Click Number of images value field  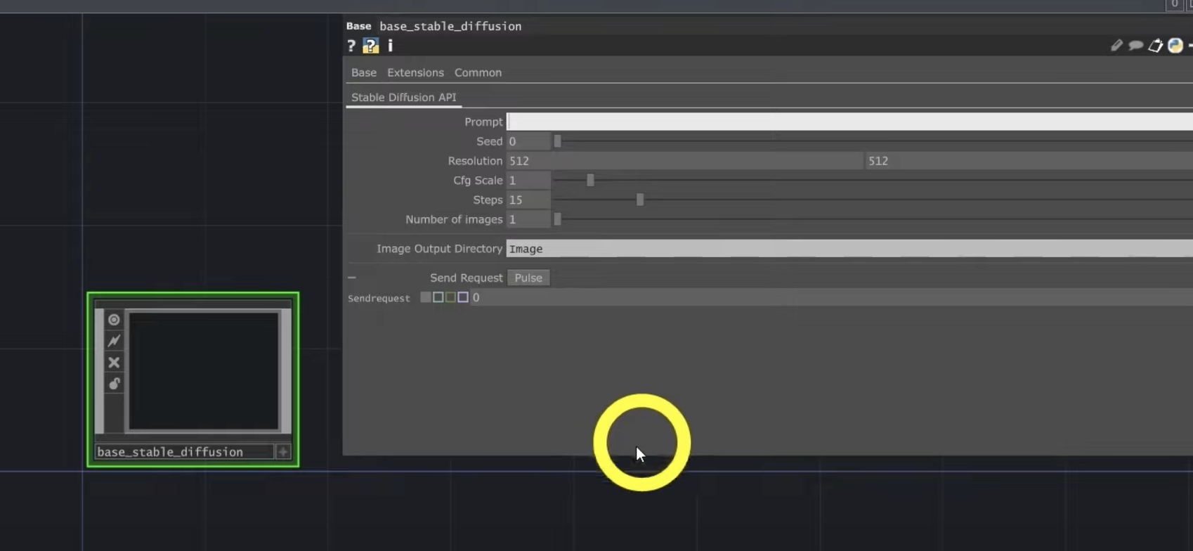[x=528, y=220]
